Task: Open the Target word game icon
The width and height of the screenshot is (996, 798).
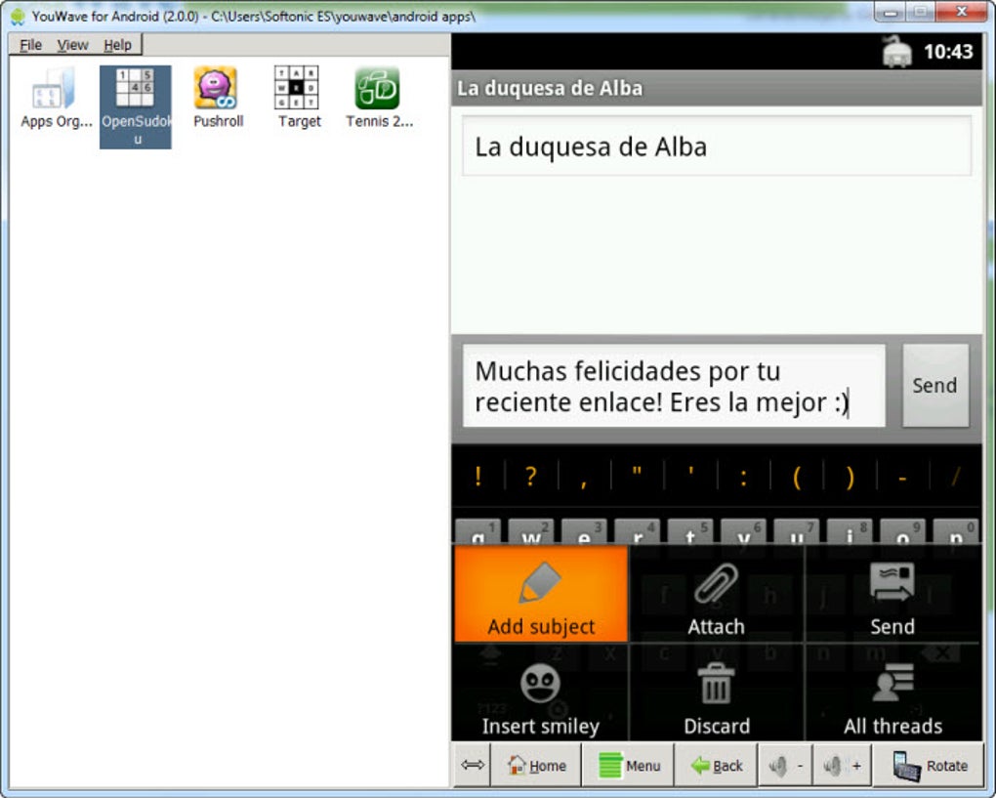Action: click(297, 98)
